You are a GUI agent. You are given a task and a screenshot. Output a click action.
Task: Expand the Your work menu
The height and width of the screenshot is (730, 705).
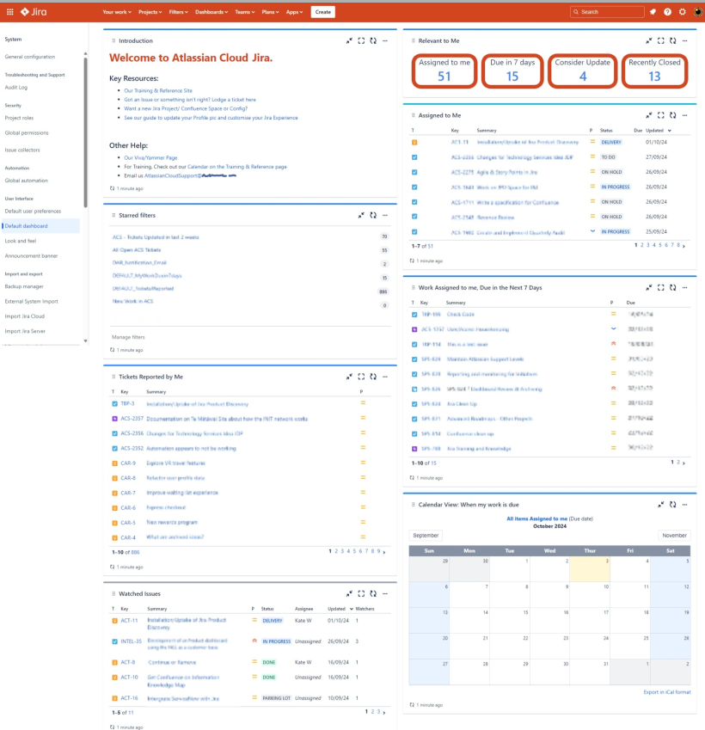pyautogui.click(x=117, y=12)
